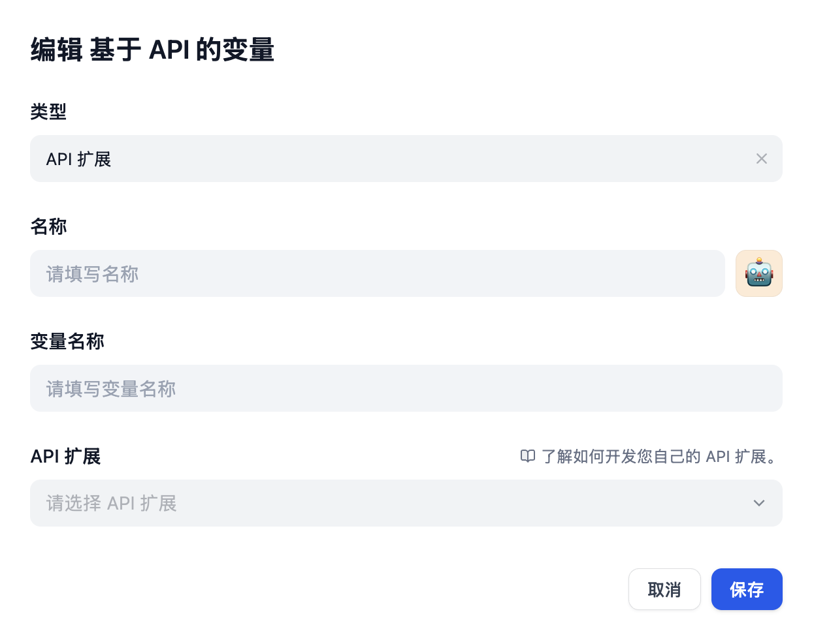Click the 请填写变量名称 placeholder text
The height and width of the screenshot is (629, 814).
(111, 389)
